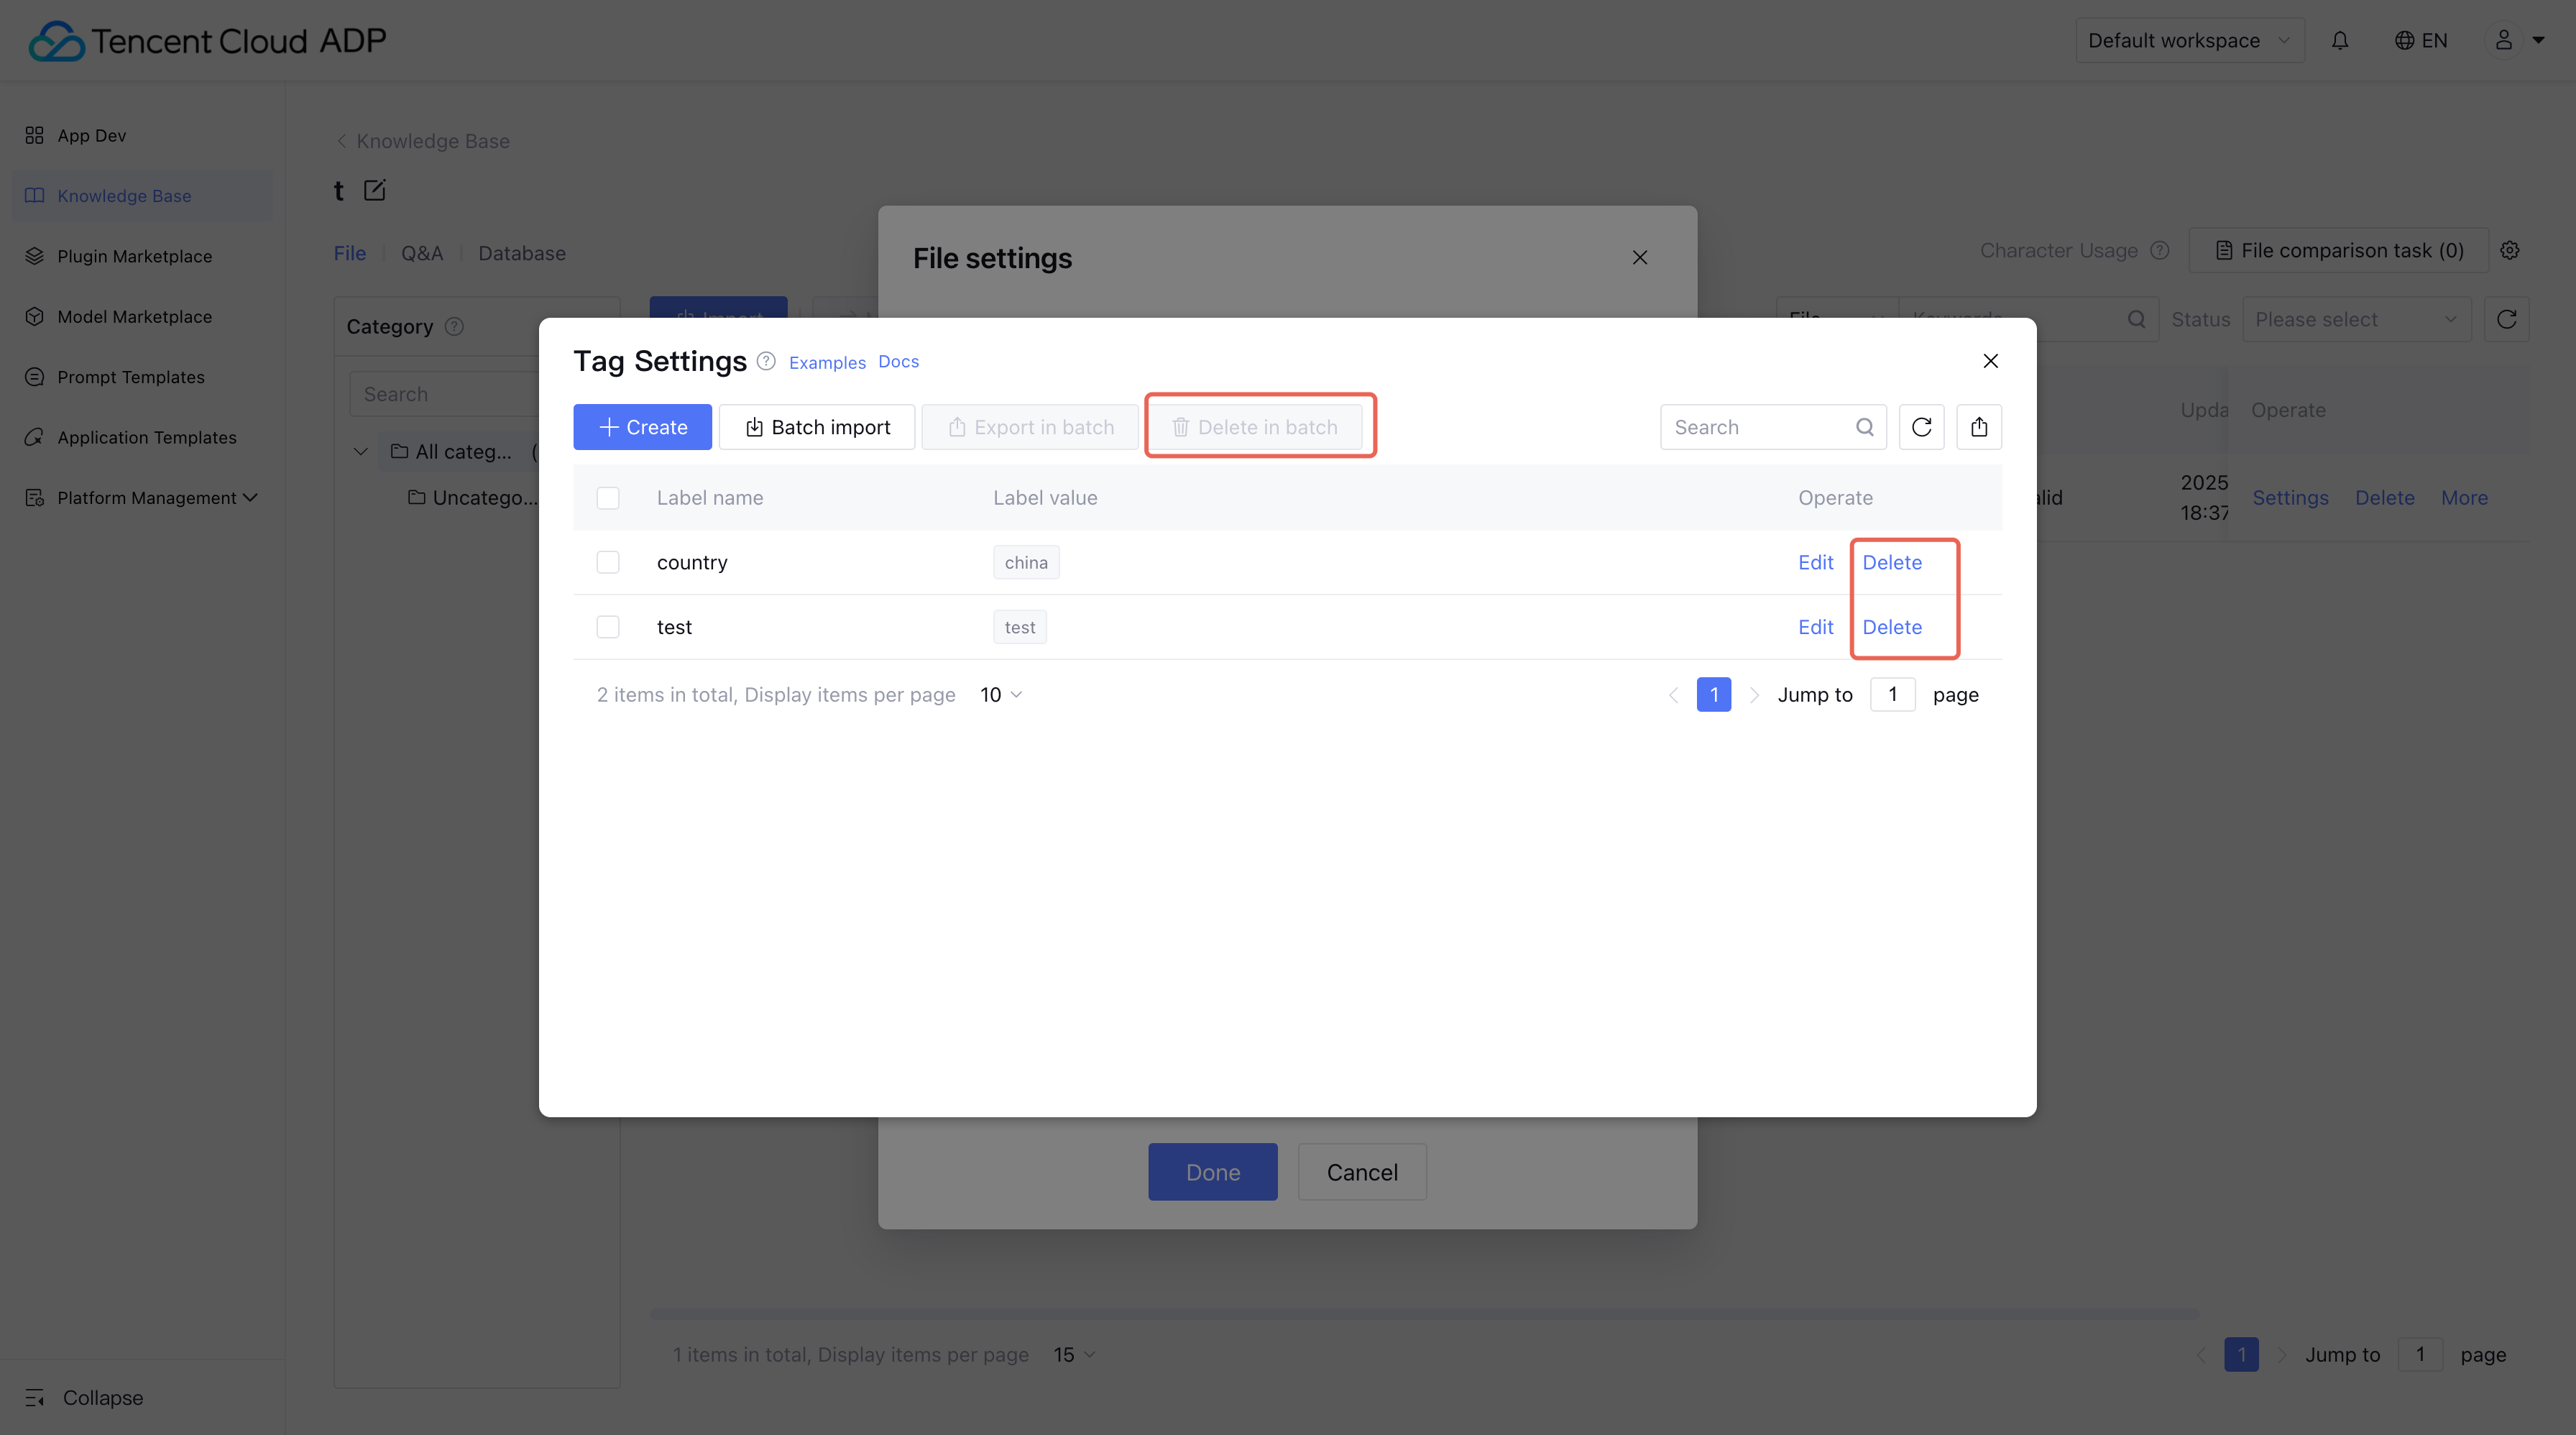Click Done in File settings

point(1212,1171)
